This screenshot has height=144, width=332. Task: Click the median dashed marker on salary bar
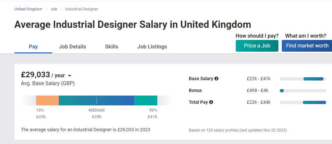[x=97, y=100]
